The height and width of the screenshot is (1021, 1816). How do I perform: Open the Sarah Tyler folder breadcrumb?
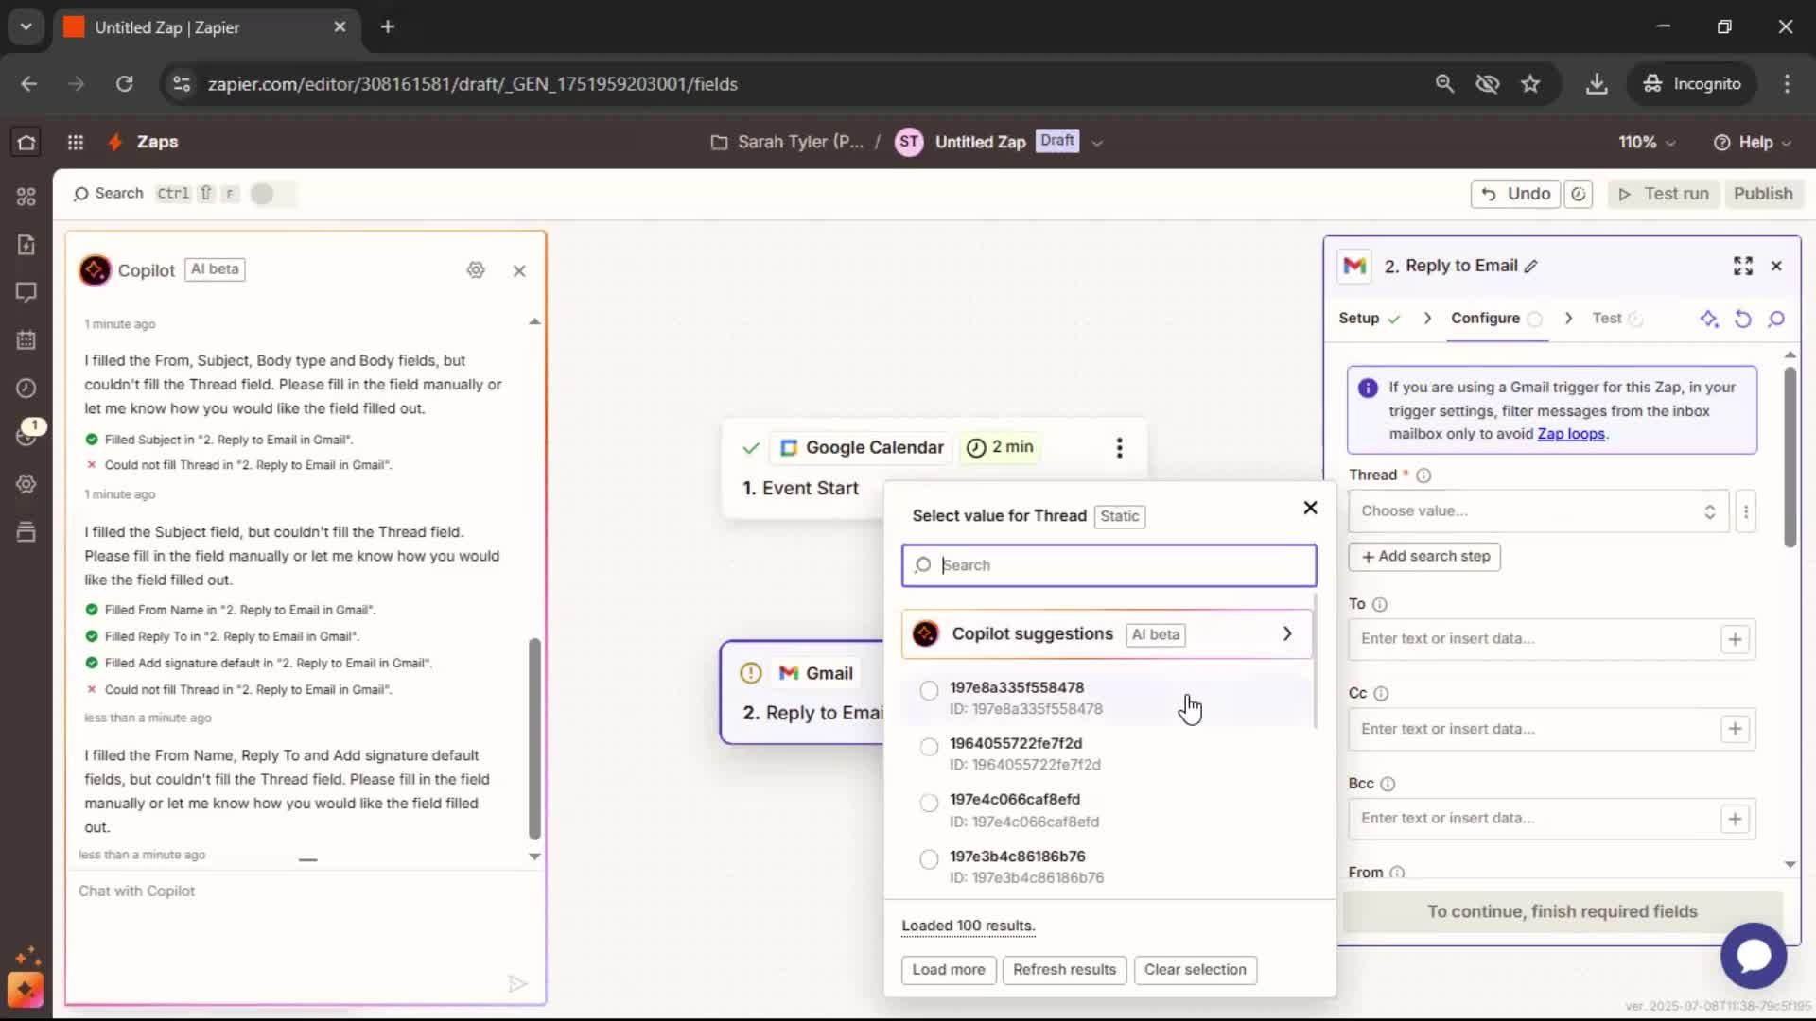point(787,142)
